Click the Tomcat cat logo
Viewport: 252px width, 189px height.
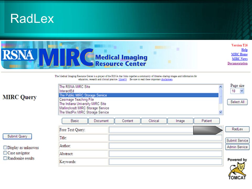[237, 169]
